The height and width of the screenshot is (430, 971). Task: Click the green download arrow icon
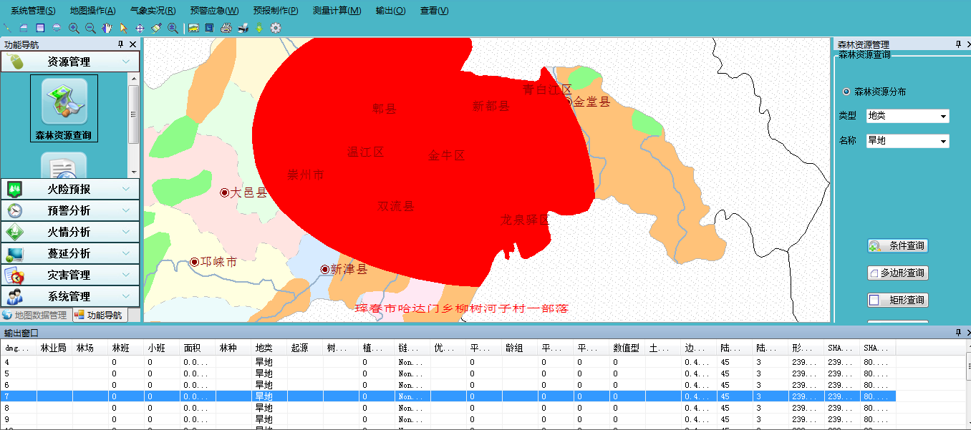coord(259,28)
